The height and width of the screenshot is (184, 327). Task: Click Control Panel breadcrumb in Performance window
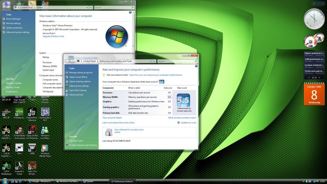(89, 61)
